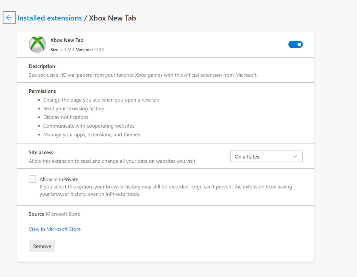This screenshot has height=277, width=357.
Task: Click the Site access heading
Action: point(41,152)
